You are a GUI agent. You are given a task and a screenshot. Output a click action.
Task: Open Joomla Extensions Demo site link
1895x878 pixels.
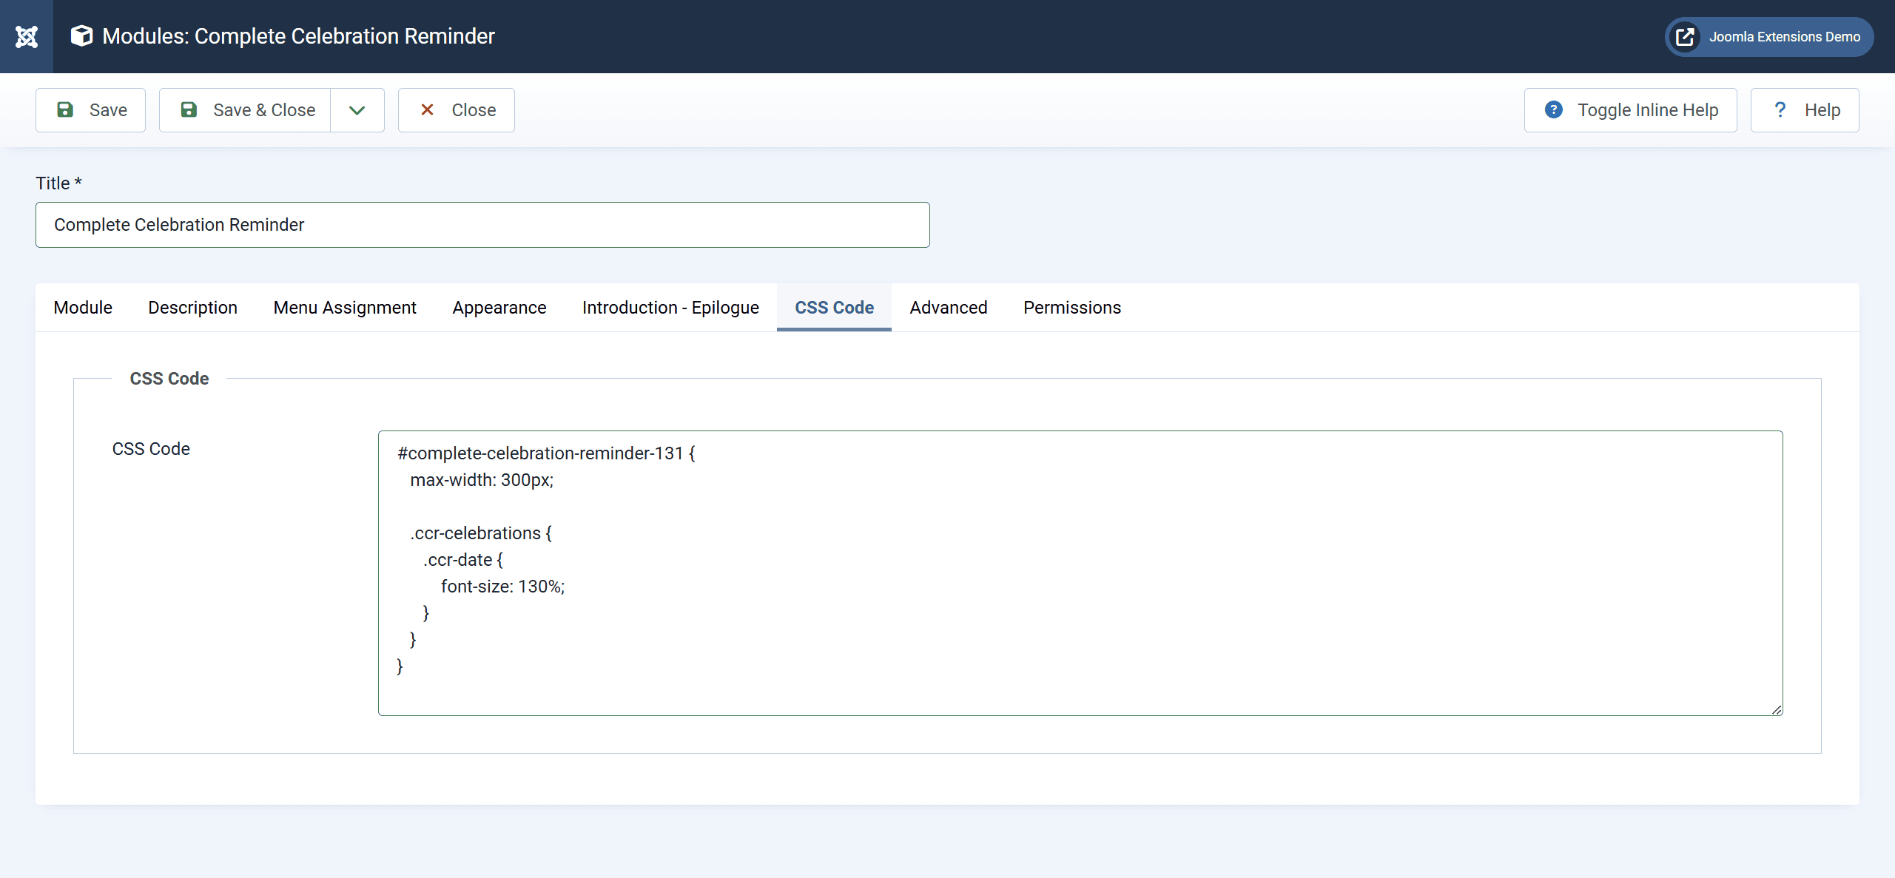pos(1769,36)
